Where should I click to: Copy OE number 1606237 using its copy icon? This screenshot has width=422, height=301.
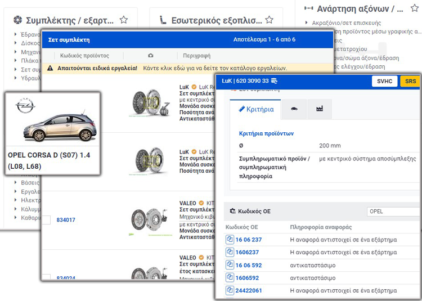(230, 252)
